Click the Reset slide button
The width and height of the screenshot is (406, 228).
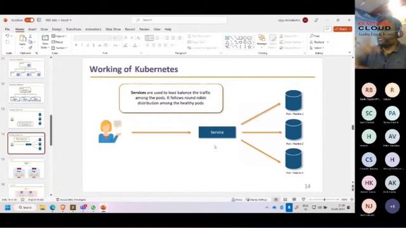58,42
